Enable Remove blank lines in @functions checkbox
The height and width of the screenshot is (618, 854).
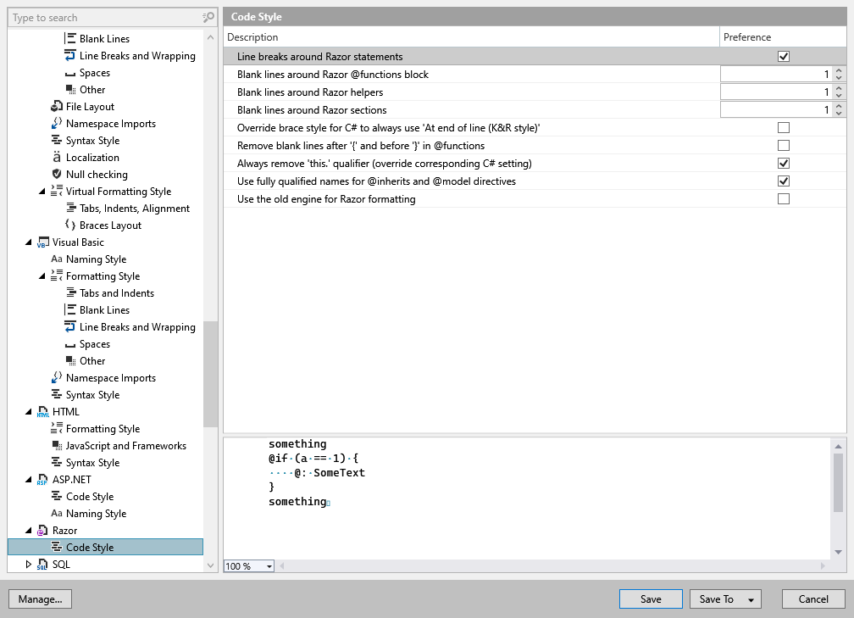783,146
